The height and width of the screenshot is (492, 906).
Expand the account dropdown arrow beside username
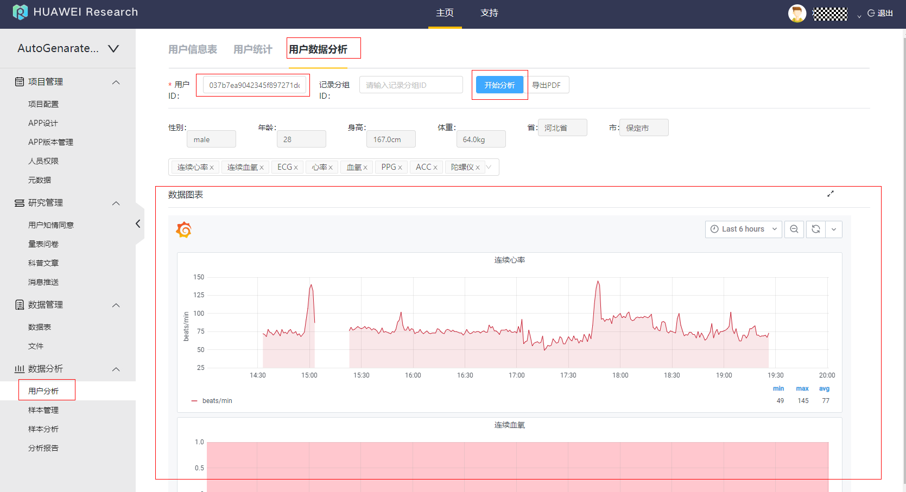point(859,16)
